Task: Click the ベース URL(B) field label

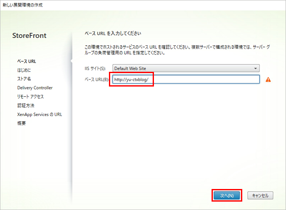Action: click(x=97, y=80)
